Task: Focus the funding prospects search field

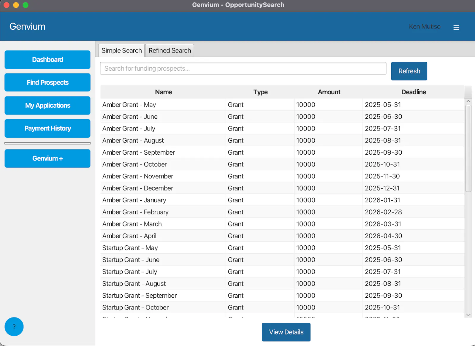Action: [243, 68]
